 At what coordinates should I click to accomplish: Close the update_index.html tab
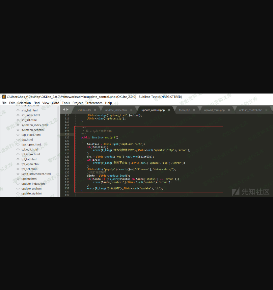[x=132, y=110]
